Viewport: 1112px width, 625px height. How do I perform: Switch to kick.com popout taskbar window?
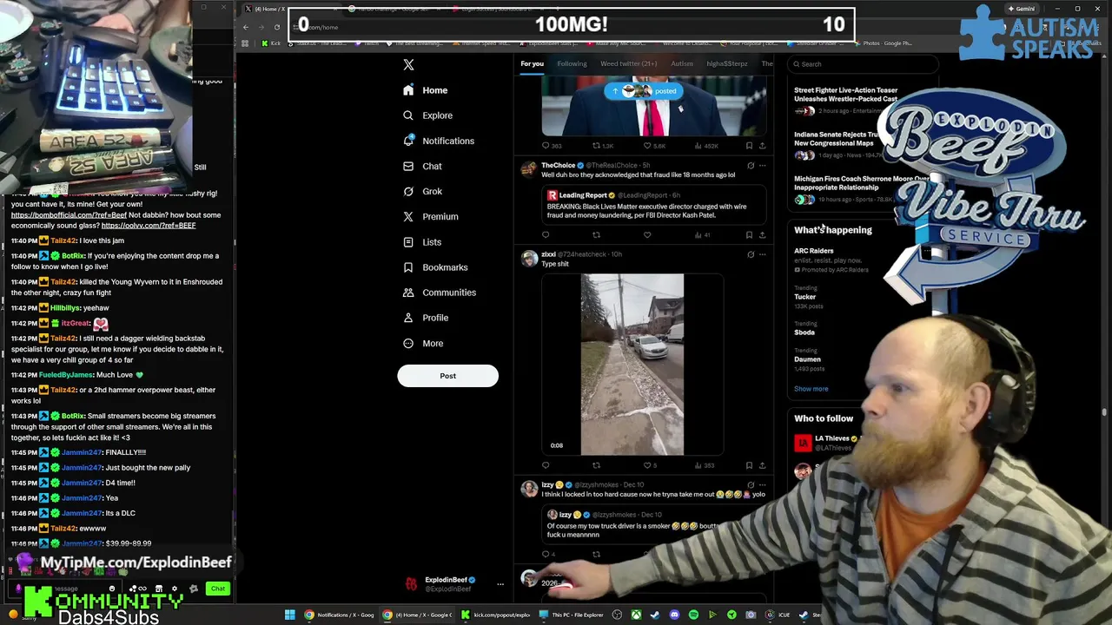[497, 615]
